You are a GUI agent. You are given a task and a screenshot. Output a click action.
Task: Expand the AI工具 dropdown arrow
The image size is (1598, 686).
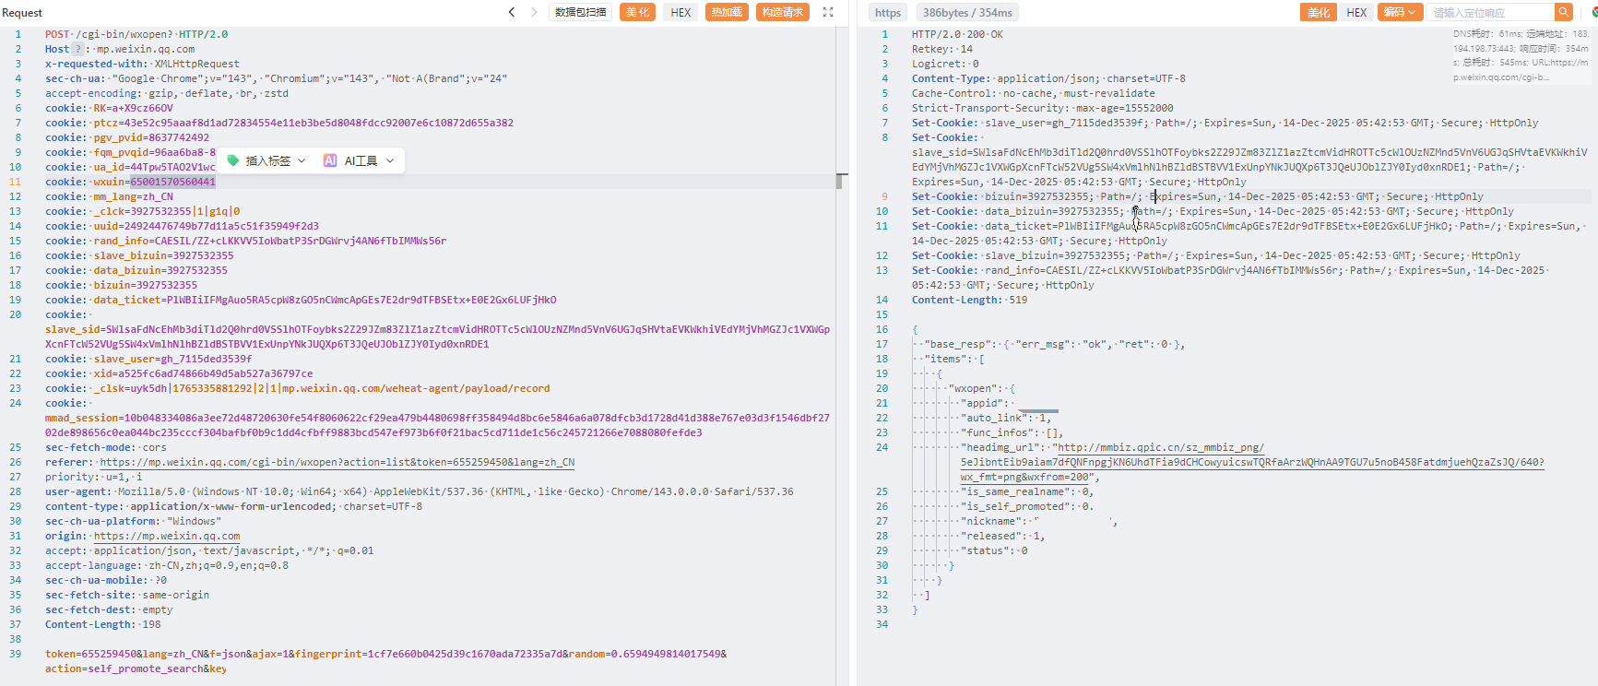coord(390,160)
